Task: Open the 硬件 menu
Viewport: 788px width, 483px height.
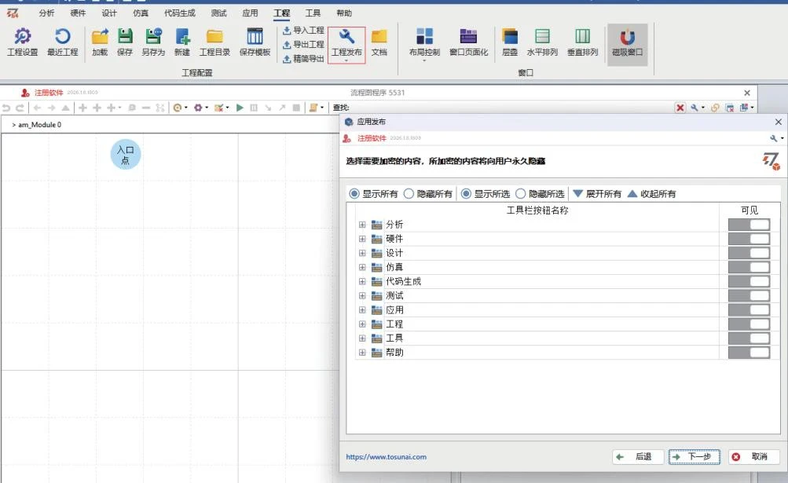Action: 78,13
